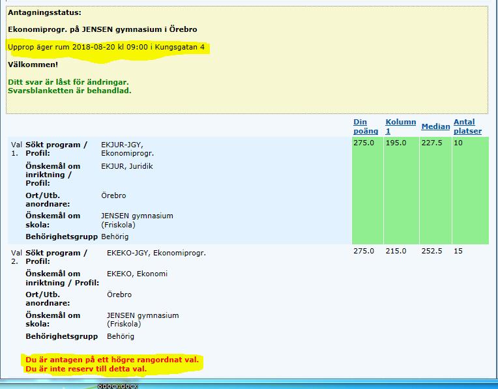
Task: Open the Antal platser column link
Action: click(467, 126)
